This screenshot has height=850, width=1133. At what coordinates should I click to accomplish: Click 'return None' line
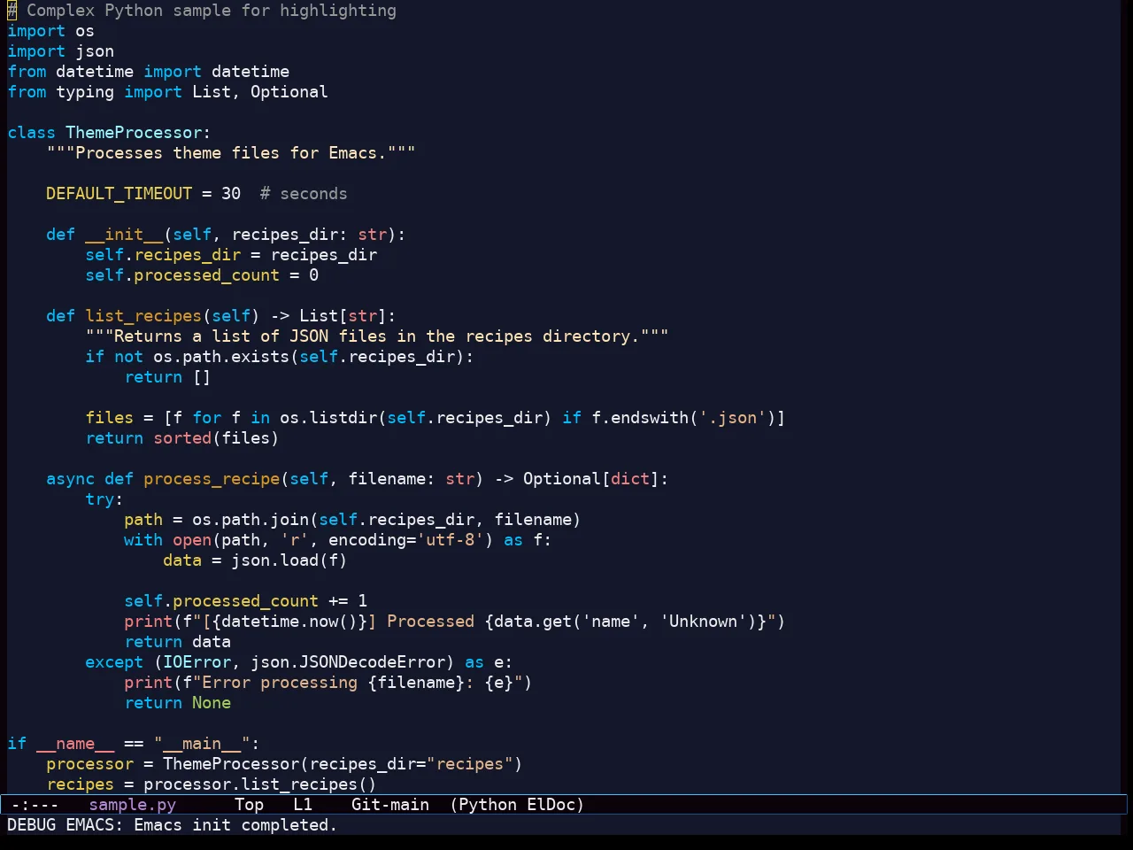[x=177, y=703]
